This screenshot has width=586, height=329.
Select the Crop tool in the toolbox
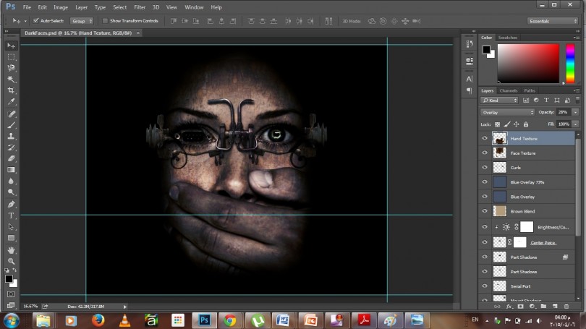click(x=11, y=90)
